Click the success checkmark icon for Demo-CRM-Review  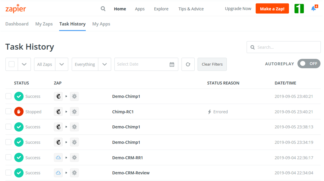tap(19, 173)
